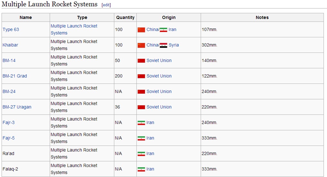
Task: Select 333mm. note in Fajr-5 row
Action: (209, 138)
